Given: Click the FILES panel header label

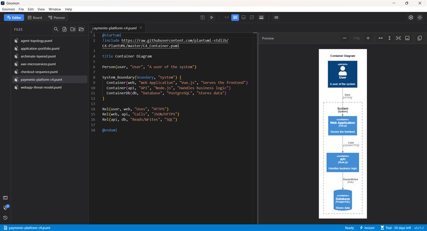Looking at the screenshot, I should click(18, 29).
